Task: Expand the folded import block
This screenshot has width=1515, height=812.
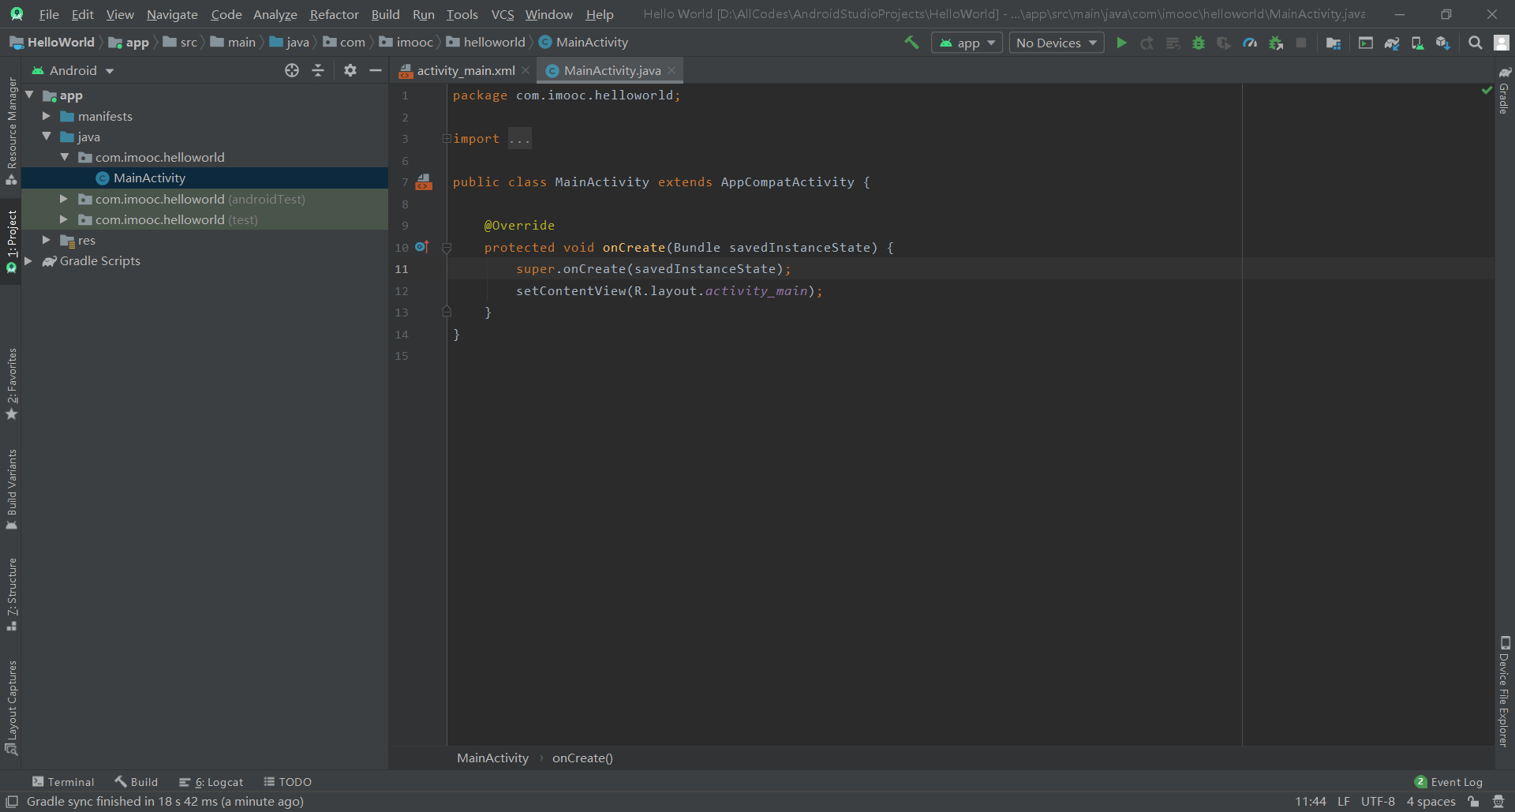Action: [x=446, y=139]
